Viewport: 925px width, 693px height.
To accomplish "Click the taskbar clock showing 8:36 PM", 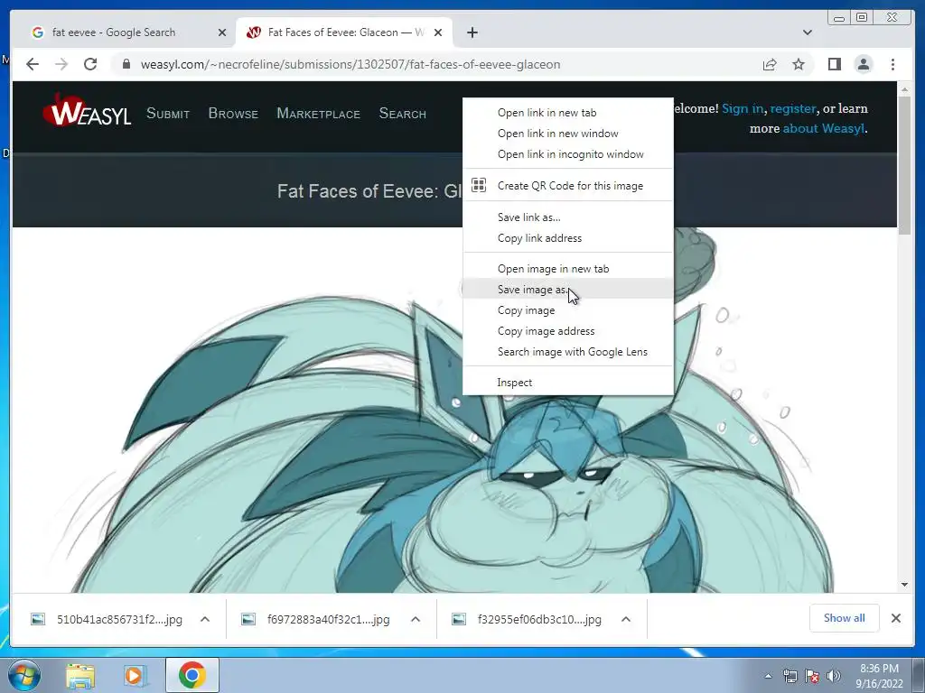I will tap(879, 676).
